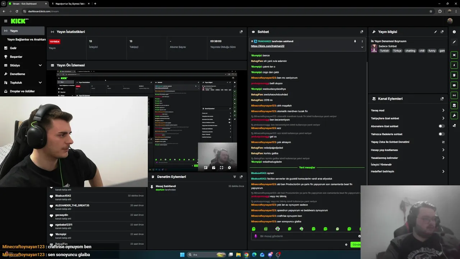Open Yasaklanmış kelimeler settings
The width and height of the screenshot is (460, 259).
408,158
